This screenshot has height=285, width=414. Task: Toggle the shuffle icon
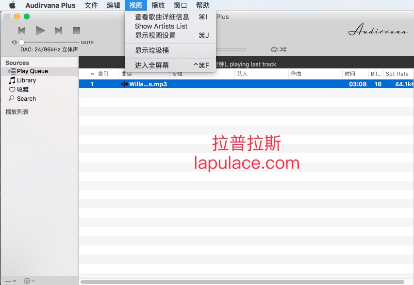point(283,49)
